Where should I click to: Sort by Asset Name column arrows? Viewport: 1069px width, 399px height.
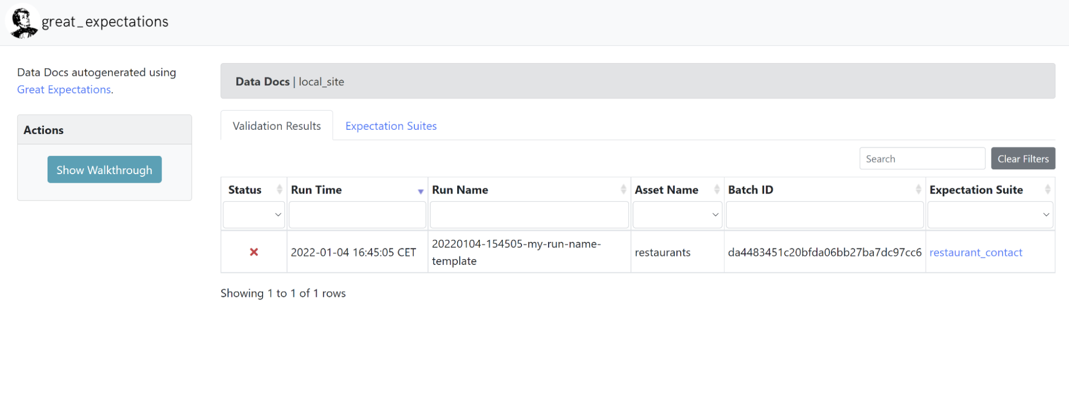[717, 190]
